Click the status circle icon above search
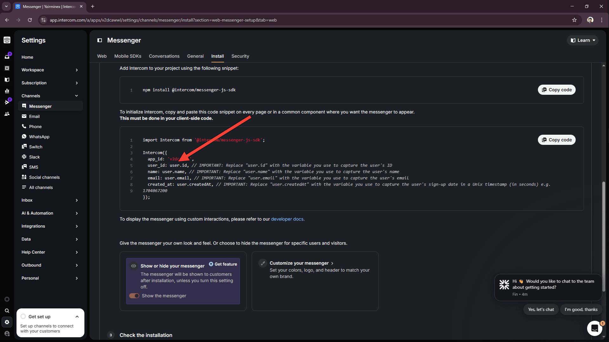The width and height of the screenshot is (609, 342). pyautogui.click(x=7, y=299)
